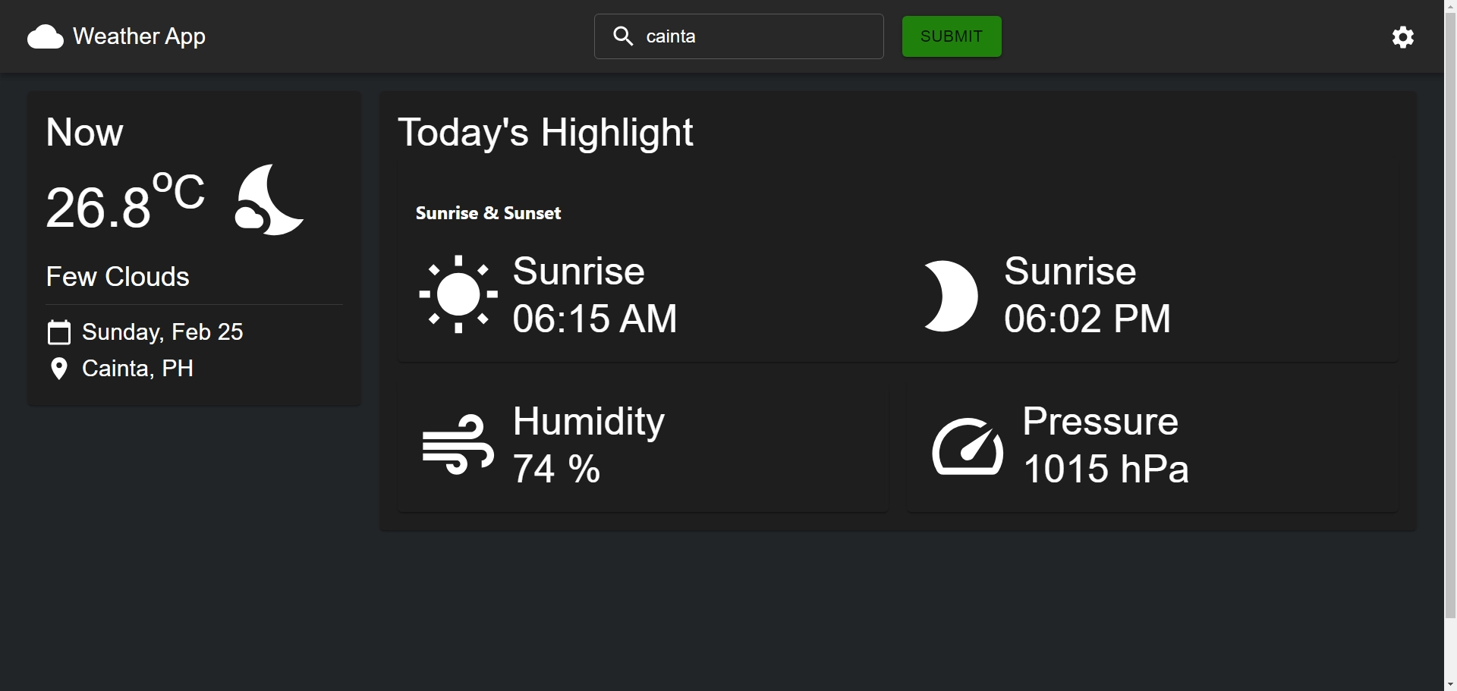Viewport: 1457px width, 691px height.
Task: Focus the city search field containing cainta
Action: (x=739, y=36)
